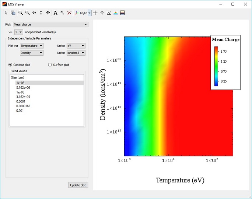This screenshot has width=252, height=199.
Task: Open the ions/cm3 units dropdown
Action: [76, 53]
